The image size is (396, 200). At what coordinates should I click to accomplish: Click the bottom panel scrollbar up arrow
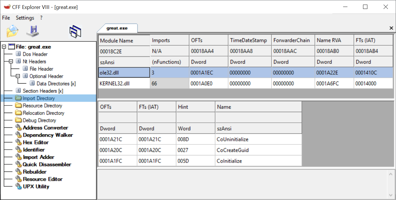(x=391, y=174)
